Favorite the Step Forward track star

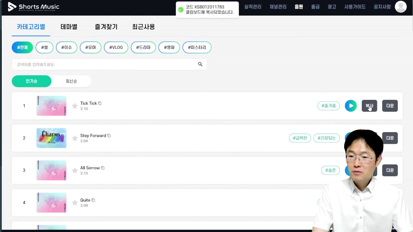pyautogui.click(x=75, y=138)
